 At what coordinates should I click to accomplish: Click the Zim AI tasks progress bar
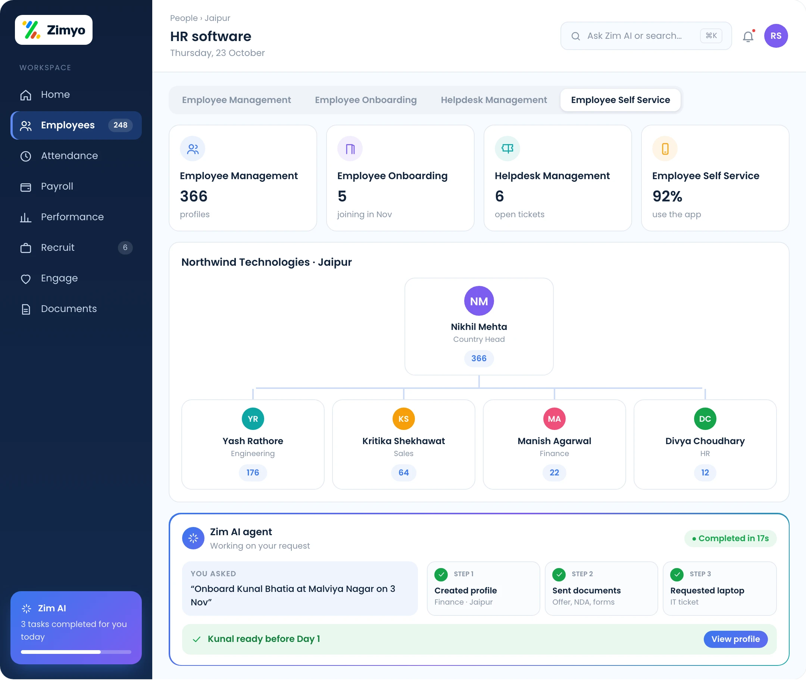coord(76,652)
